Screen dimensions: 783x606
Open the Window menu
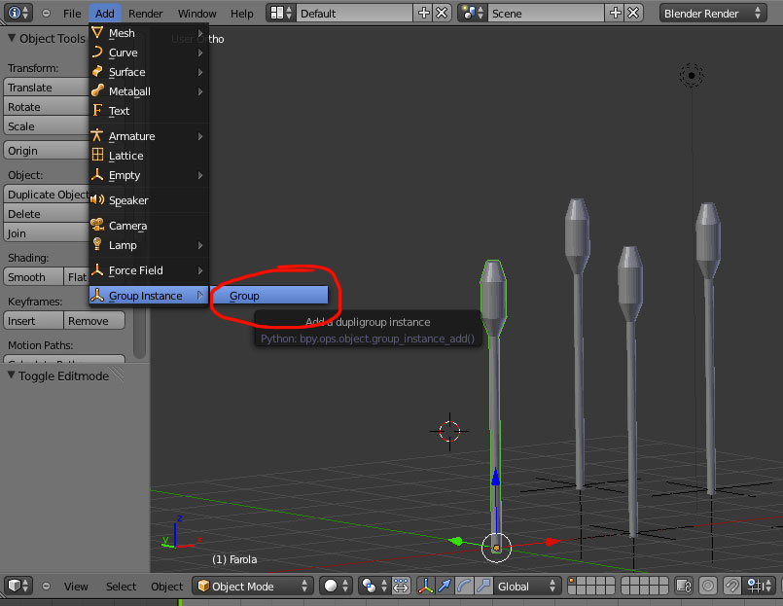coord(197,14)
